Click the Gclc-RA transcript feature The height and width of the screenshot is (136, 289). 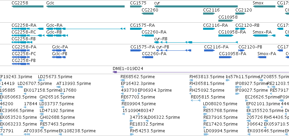[86, 29]
